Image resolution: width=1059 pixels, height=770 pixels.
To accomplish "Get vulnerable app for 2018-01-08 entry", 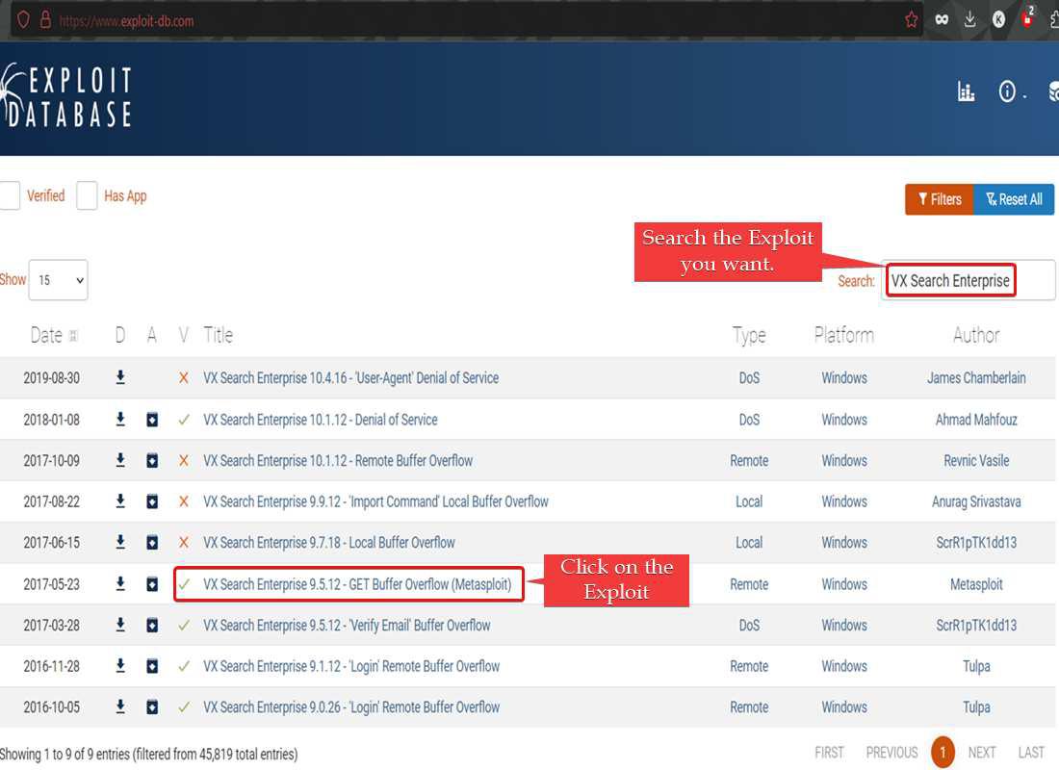I will point(153,420).
